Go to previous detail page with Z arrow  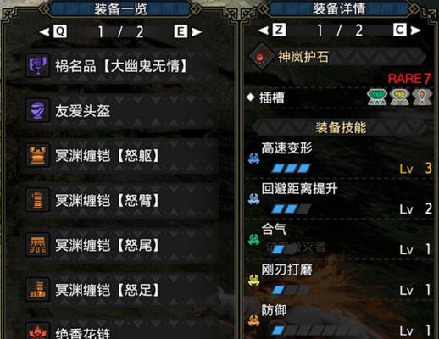[272, 30]
